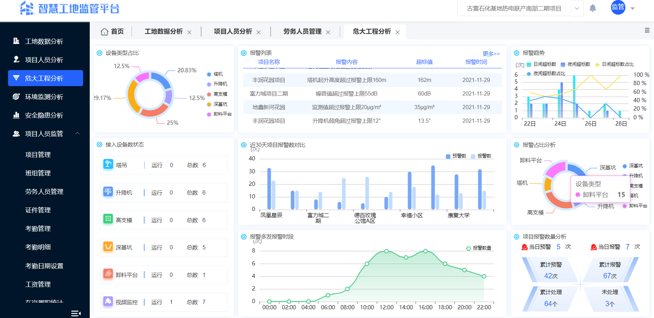Image resolution: width=654 pixels, height=318 pixels.
Task: Select the 环境监测分析 sidebar icon
Action: (x=16, y=97)
